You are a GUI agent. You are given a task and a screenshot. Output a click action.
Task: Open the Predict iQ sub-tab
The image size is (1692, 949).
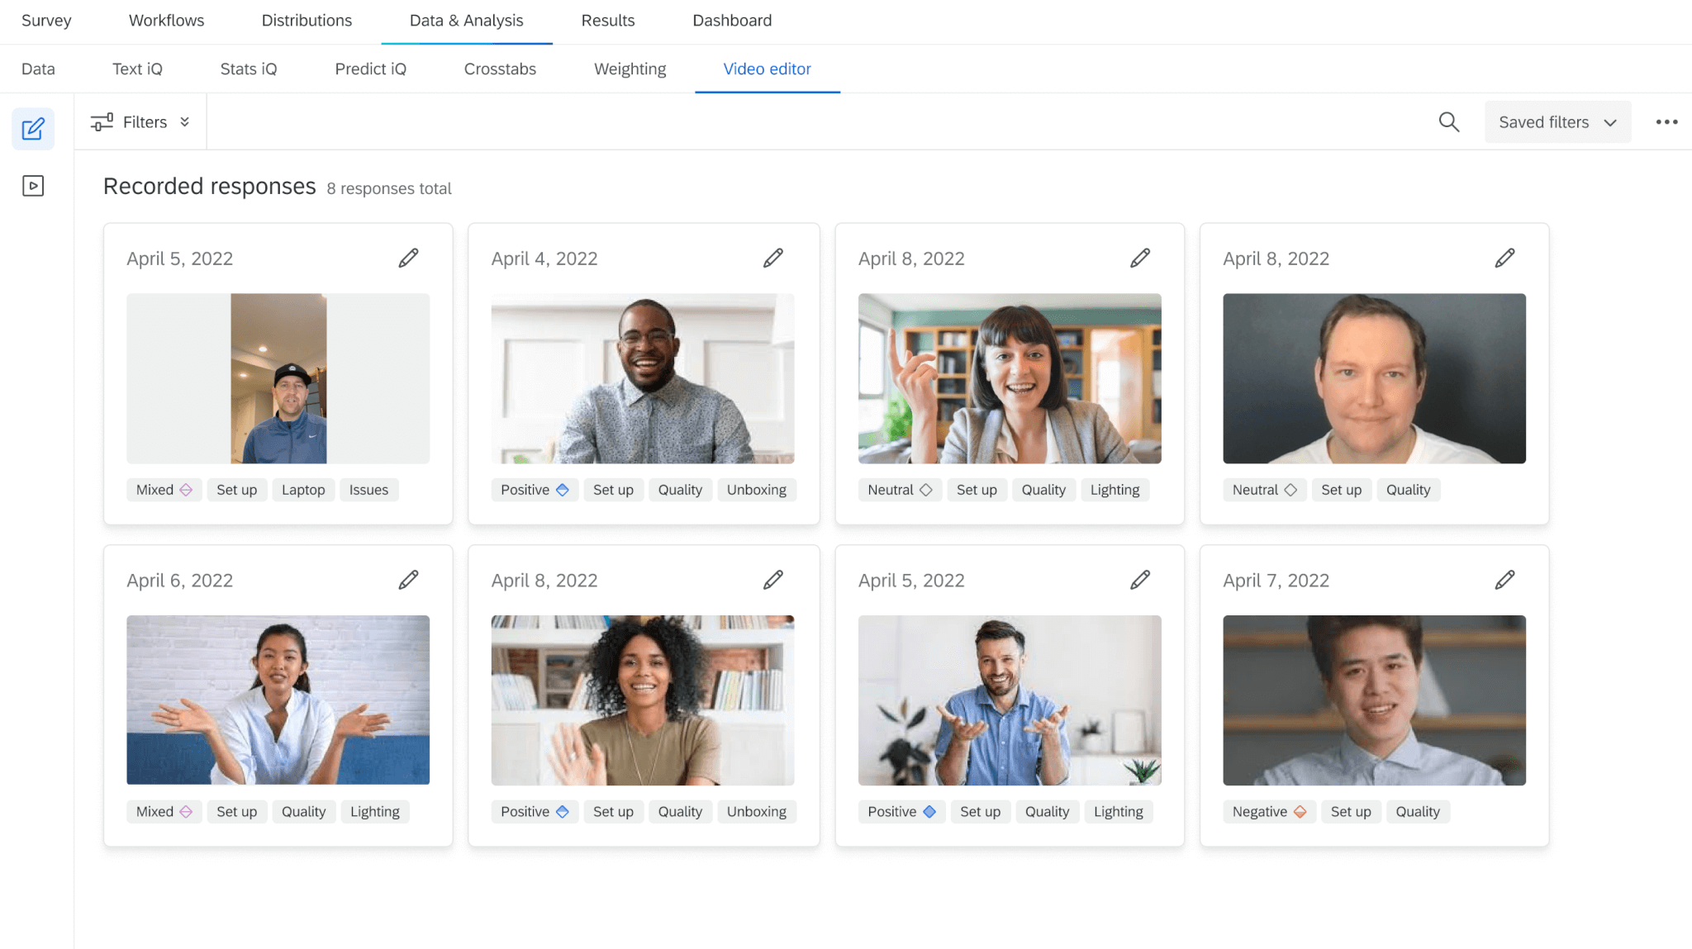pyautogui.click(x=371, y=69)
